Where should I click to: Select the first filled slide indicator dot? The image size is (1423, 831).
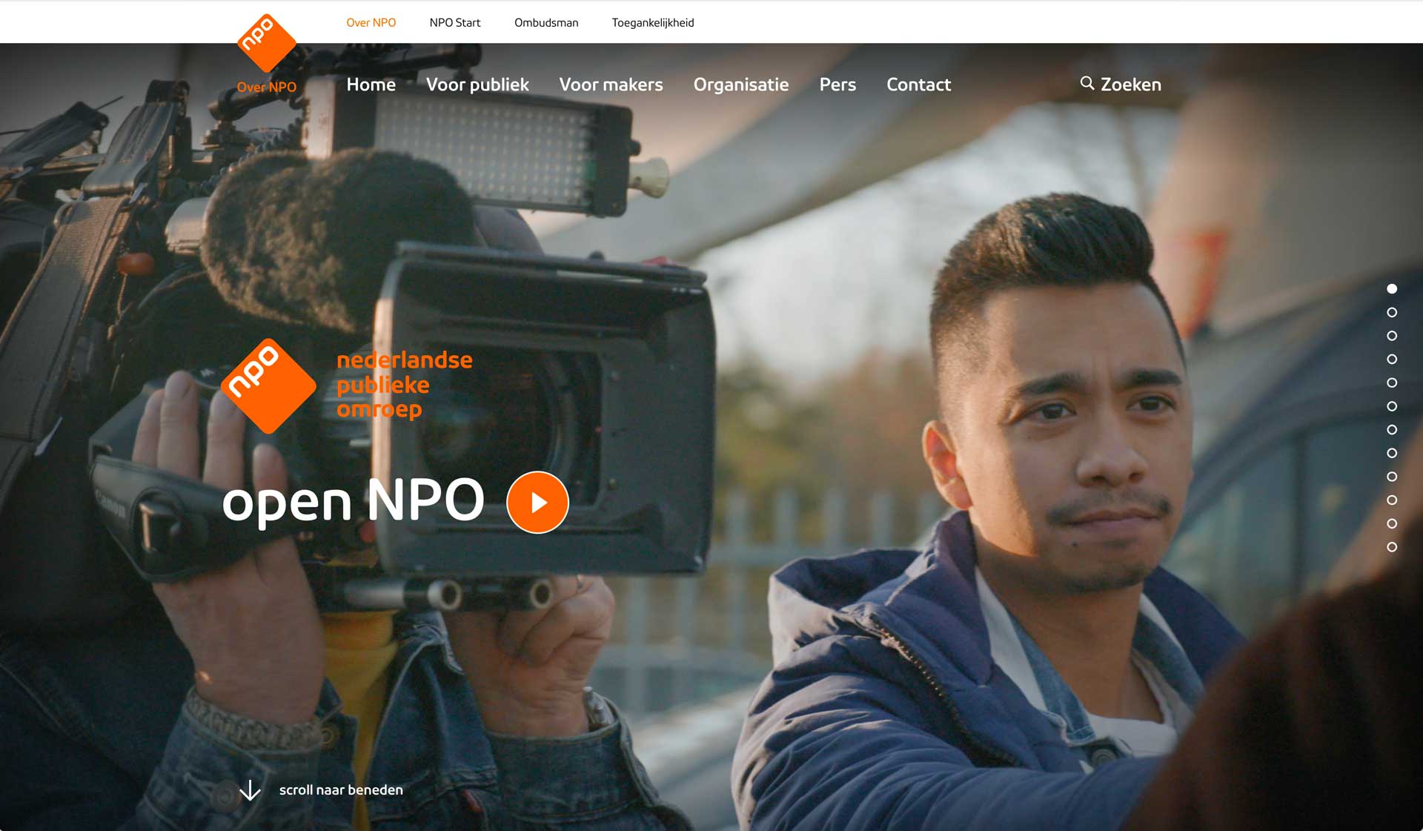coord(1392,288)
